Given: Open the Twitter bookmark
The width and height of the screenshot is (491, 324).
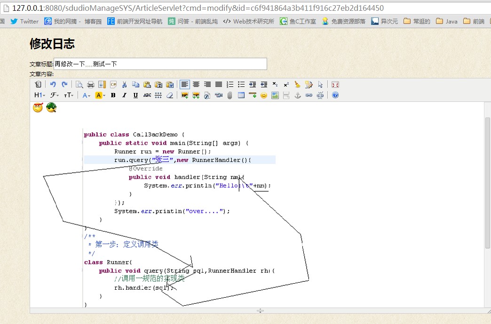Looking at the screenshot, I should [24, 21].
